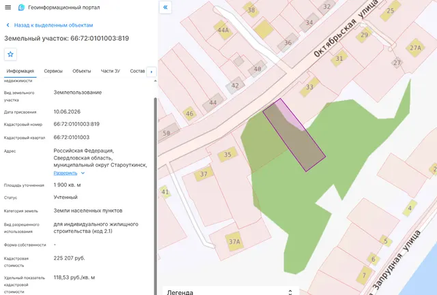
Task: Expand the full address via Развернуть link
Action: pyautogui.click(x=66, y=173)
